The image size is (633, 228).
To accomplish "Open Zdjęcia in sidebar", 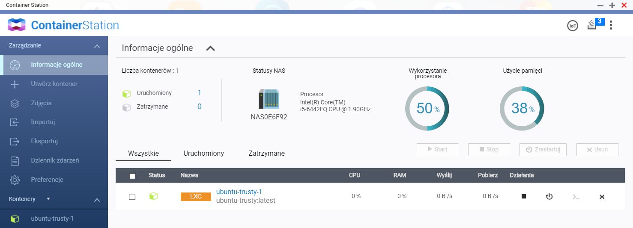I will pos(54,103).
